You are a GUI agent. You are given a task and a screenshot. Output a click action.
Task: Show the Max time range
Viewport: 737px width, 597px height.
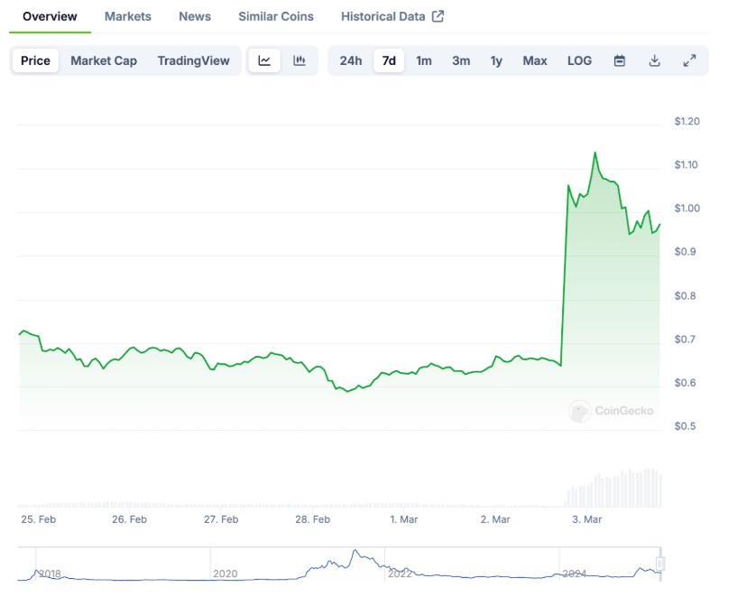coord(535,61)
